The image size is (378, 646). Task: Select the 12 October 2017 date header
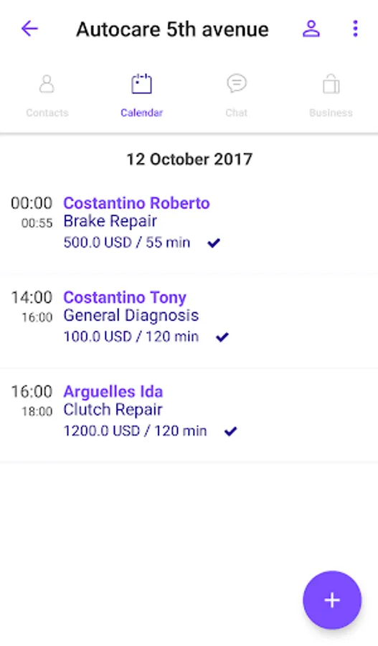coord(189,159)
